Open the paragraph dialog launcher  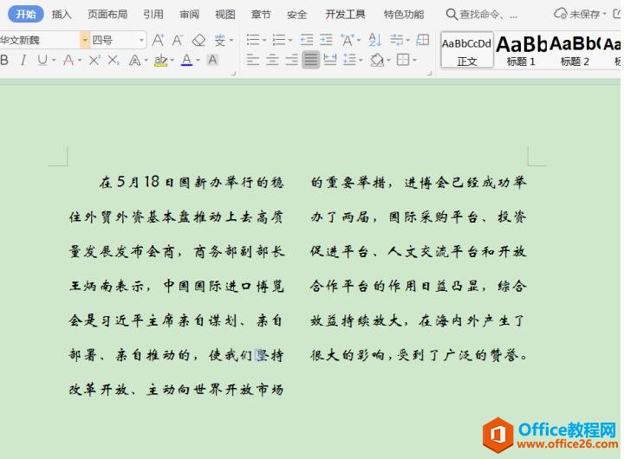pos(430,74)
